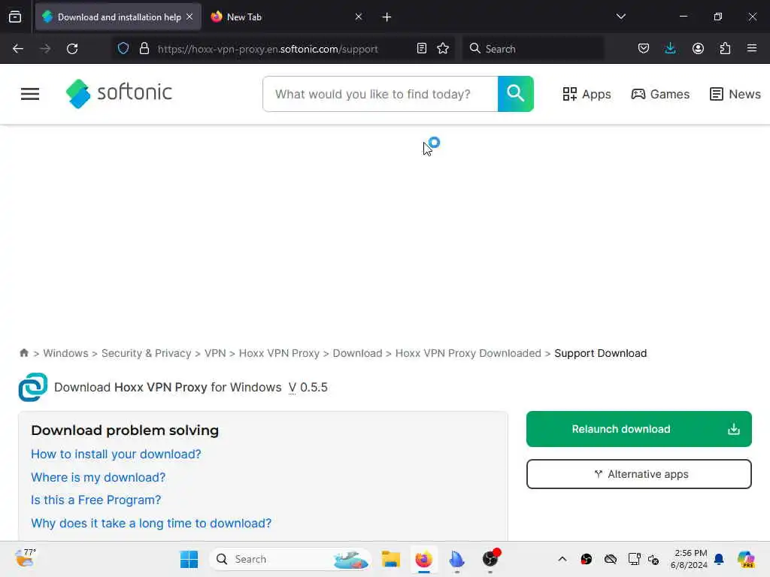Click the green Softonic search button
The image size is (770, 577).
tap(516, 94)
